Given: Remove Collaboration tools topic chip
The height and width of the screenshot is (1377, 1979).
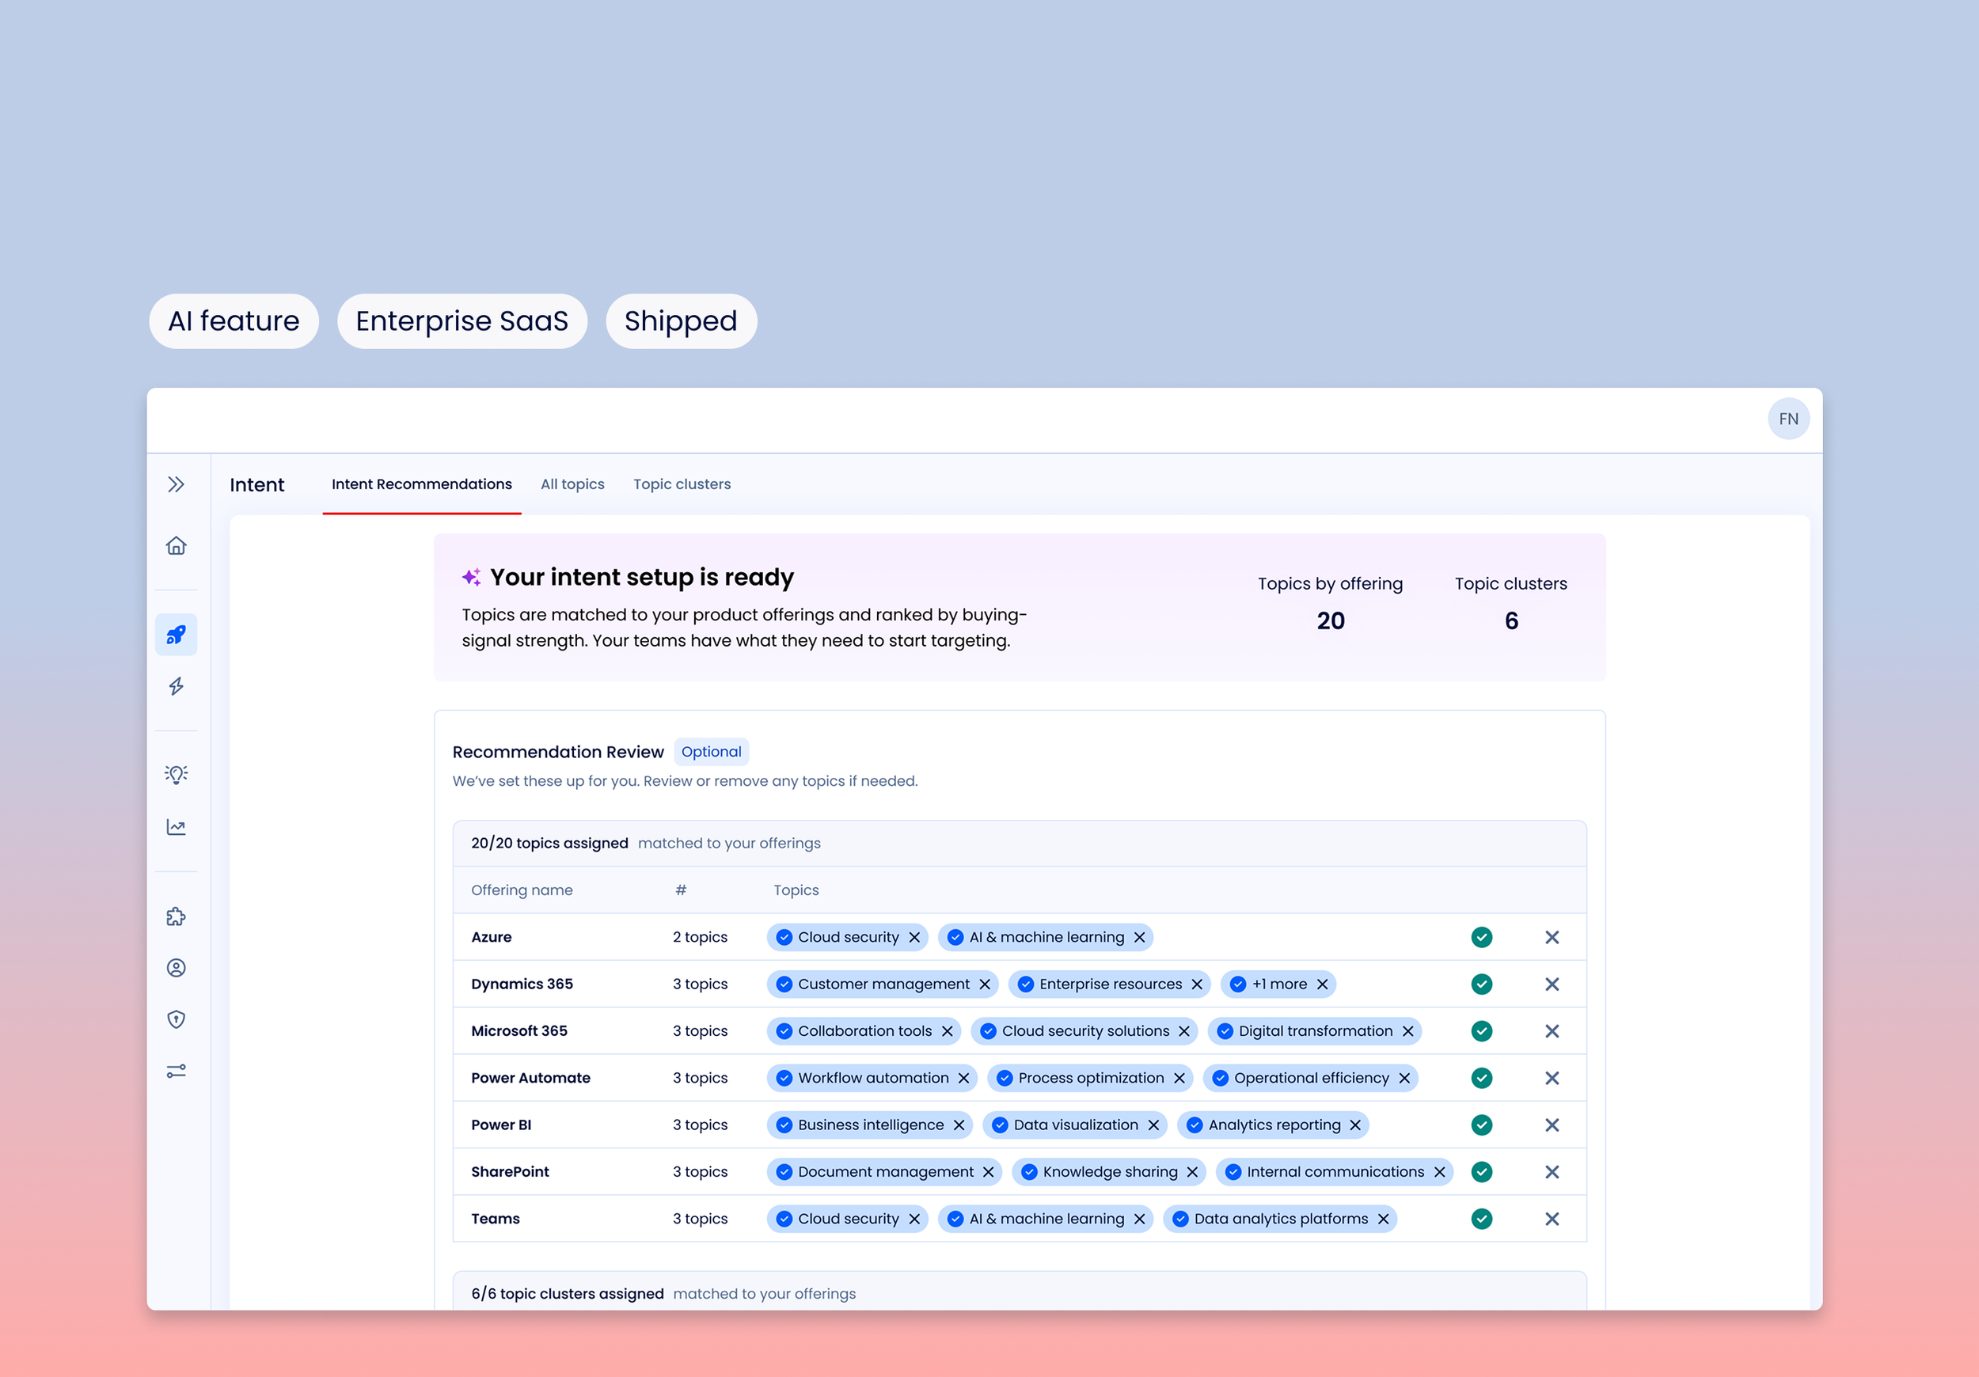Looking at the screenshot, I should tap(948, 1030).
